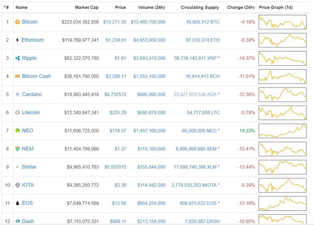Sort by the rank # column arrow
This screenshot has height=225, width=314.
[6, 7]
